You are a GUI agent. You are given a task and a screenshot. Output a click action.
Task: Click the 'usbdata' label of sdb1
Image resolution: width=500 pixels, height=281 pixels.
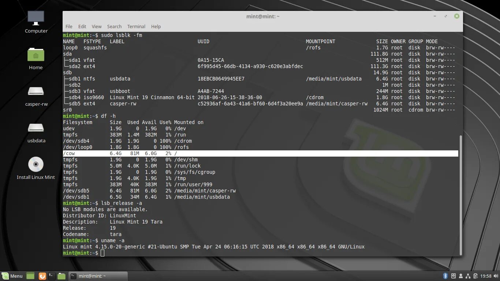120,79
